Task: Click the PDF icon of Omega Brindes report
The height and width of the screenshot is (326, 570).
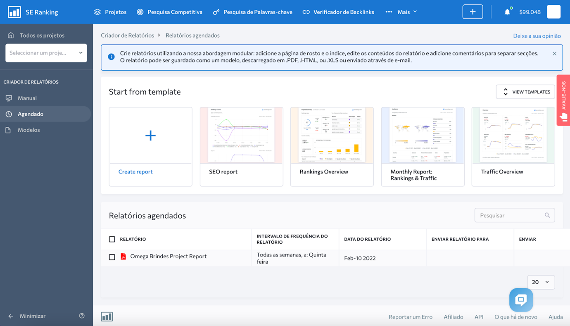Action: [x=123, y=256]
